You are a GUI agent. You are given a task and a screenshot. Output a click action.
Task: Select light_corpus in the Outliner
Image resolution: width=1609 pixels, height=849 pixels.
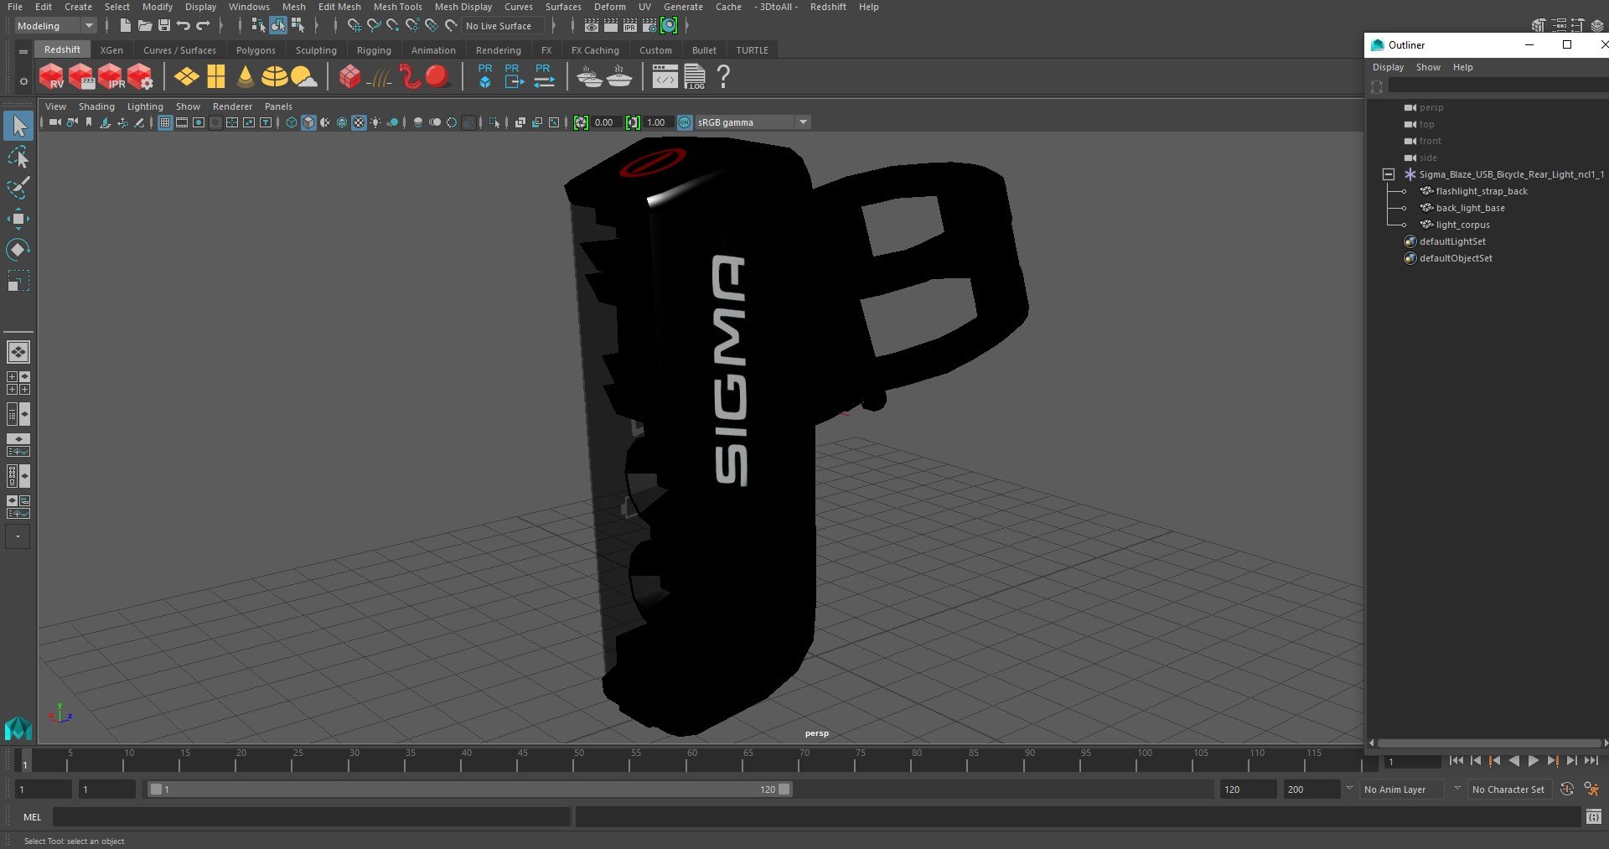(1462, 225)
